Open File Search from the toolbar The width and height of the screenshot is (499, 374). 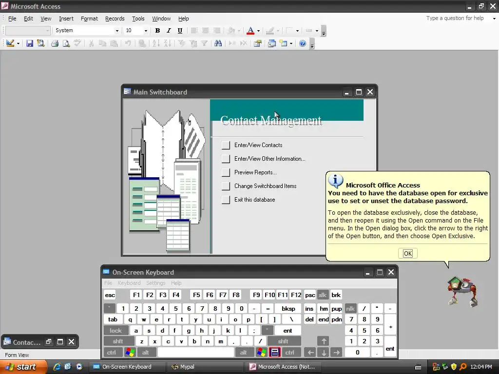point(41,43)
